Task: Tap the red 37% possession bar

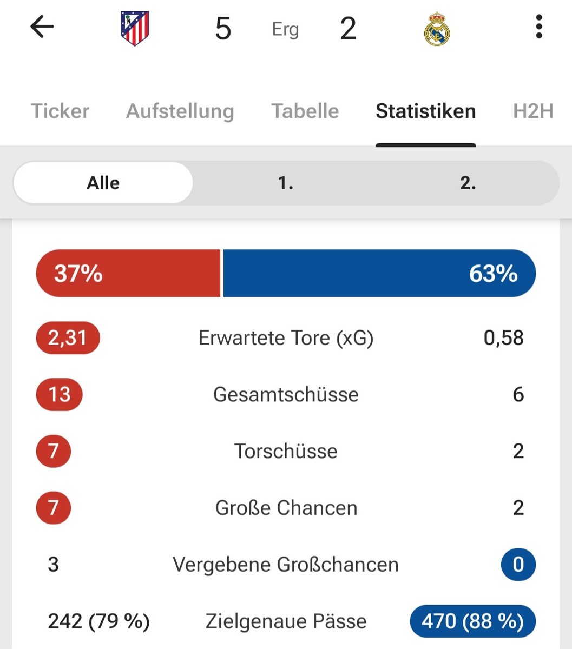Action: tap(128, 273)
